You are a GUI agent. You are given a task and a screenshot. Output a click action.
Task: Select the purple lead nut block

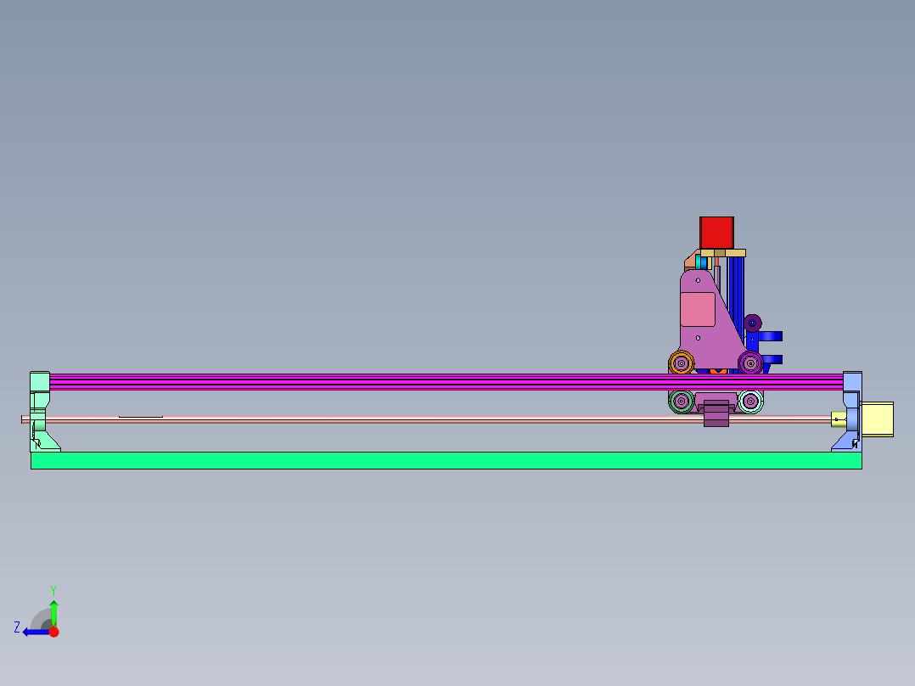(716, 413)
